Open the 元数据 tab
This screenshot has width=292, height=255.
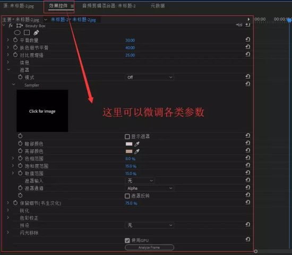click(158, 6)
